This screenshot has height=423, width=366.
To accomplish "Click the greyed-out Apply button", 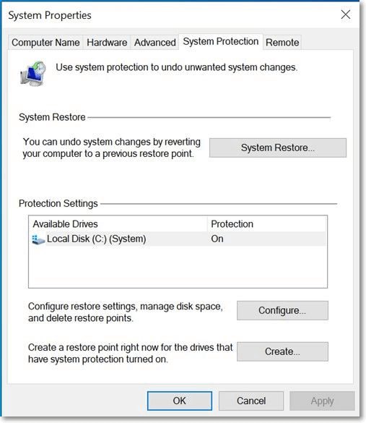I will [x=322, y=401].
